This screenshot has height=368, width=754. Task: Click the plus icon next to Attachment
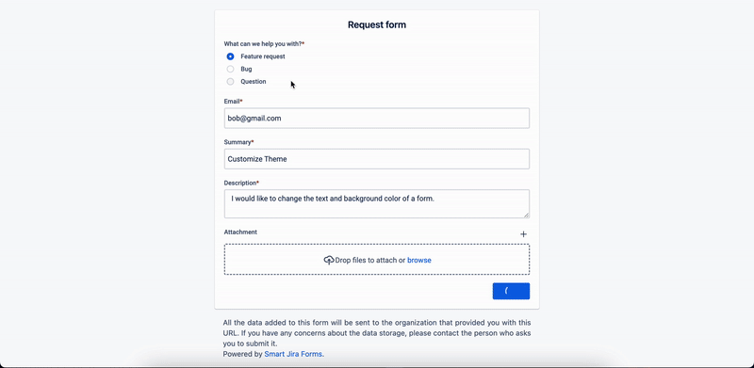[523, 234]
